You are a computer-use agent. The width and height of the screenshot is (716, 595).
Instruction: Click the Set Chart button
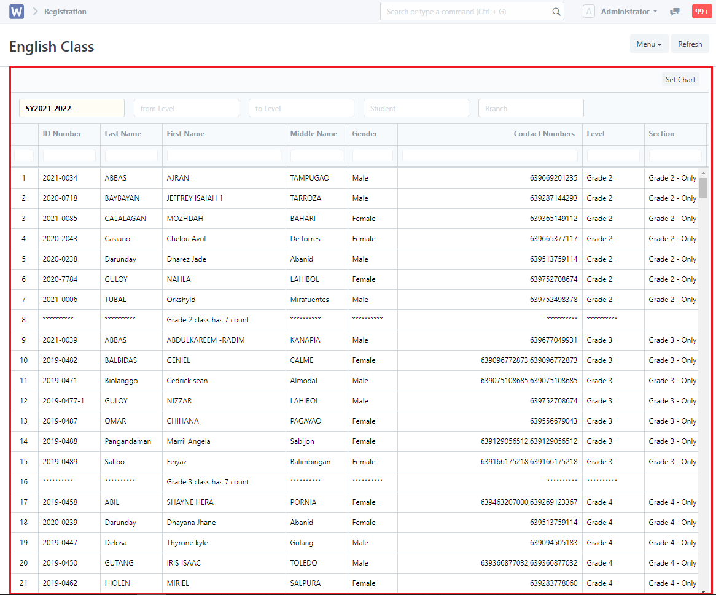(x=680, y=79)
